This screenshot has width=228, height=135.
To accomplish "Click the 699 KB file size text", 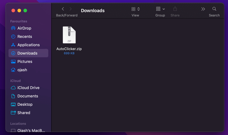I will point(69,53).
